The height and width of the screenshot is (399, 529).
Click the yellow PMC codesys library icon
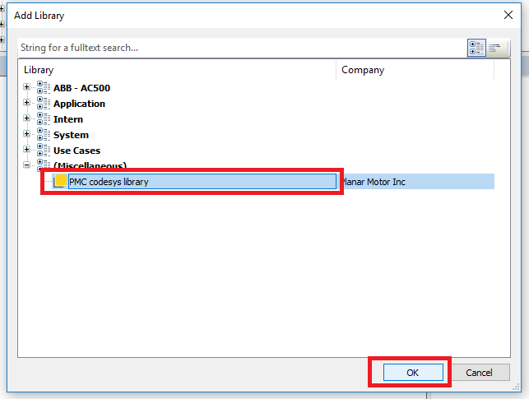60,182
